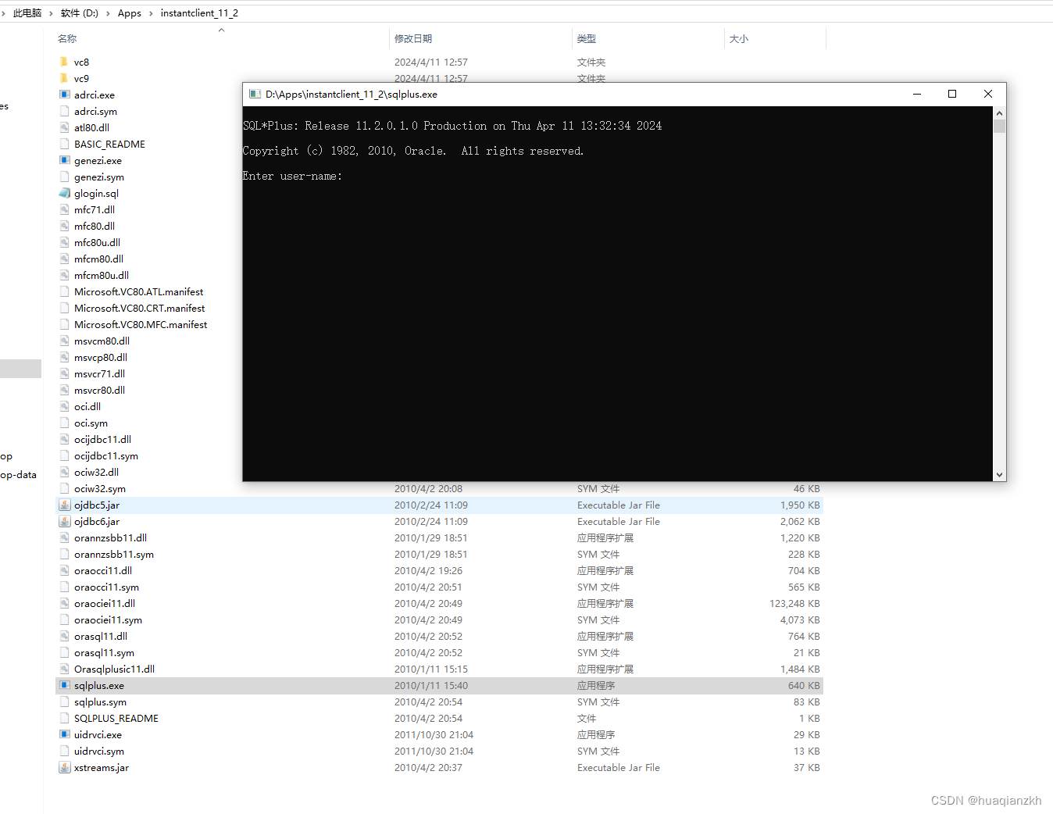This screenshot has height=814, width=1053.
Task: Toggle sort order using the 名称 column arrow
Action: pos(221,30)
